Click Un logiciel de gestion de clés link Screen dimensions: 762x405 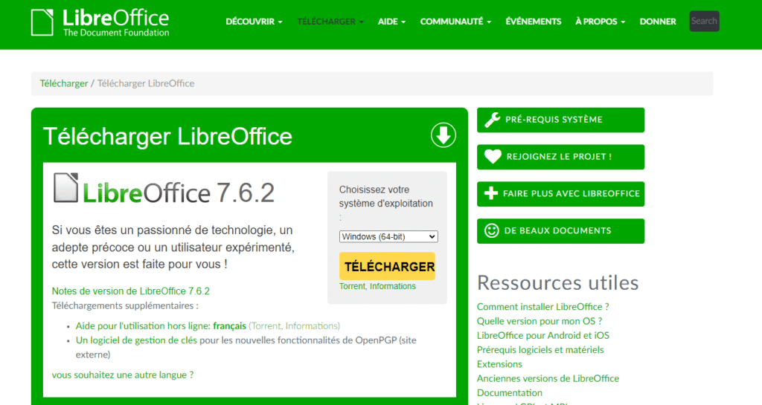coord(137,340)
